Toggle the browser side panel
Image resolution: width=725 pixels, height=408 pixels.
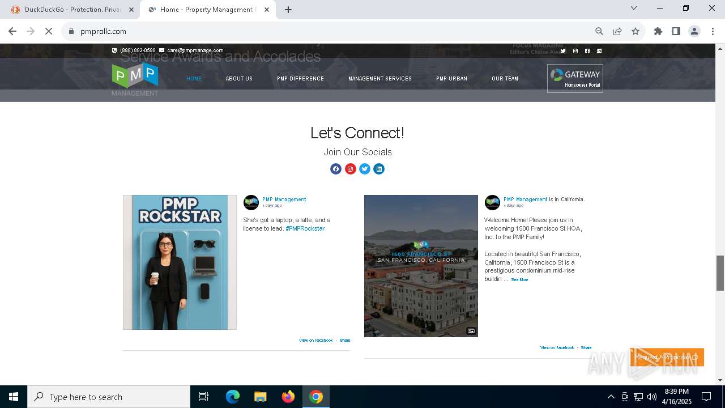tap(676, 31)
